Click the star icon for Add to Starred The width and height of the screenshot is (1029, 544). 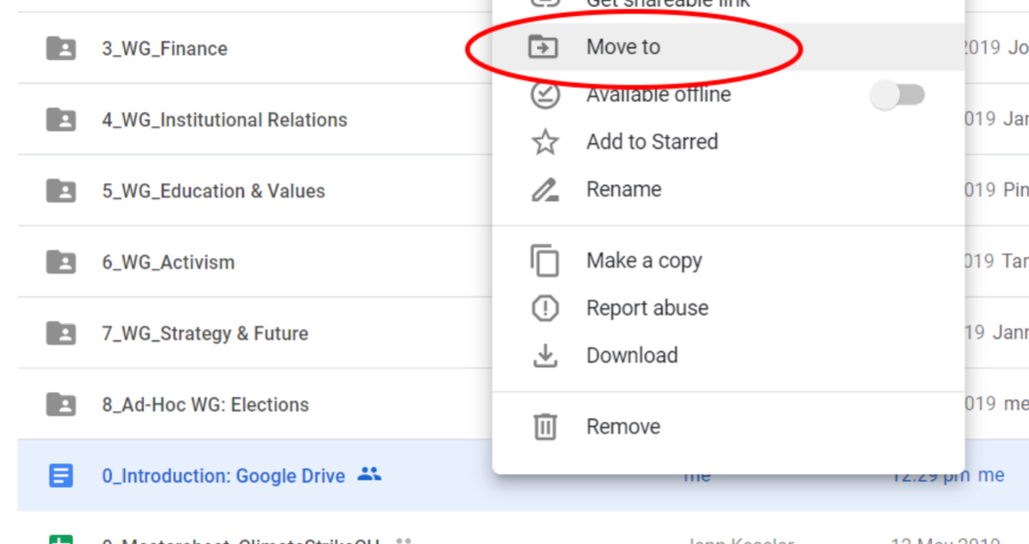pyautogui.click(x=544, y=142)
